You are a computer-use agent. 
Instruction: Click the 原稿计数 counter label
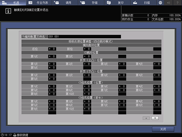(127, 16)
